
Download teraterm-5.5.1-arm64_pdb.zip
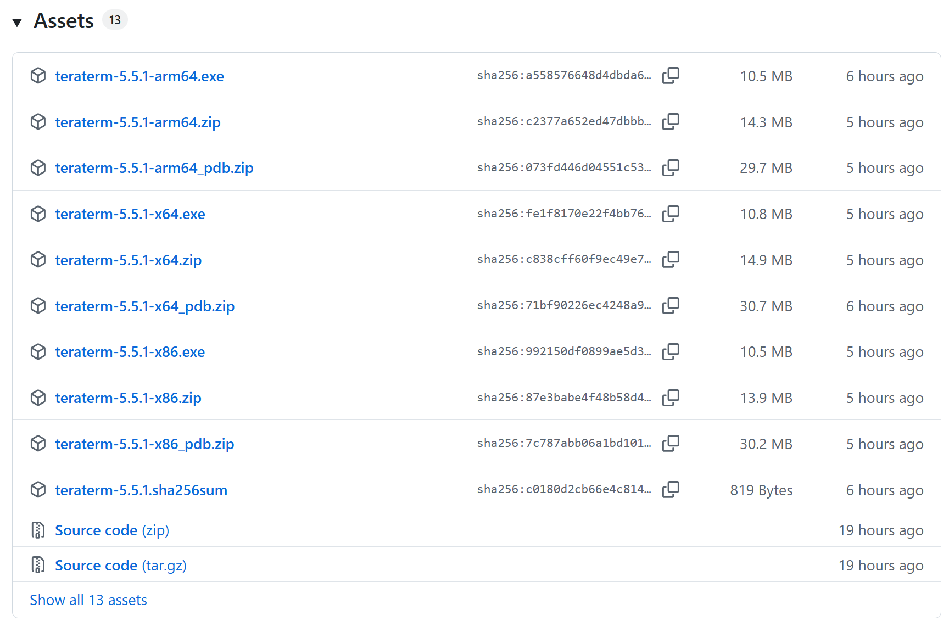point(154,168)
